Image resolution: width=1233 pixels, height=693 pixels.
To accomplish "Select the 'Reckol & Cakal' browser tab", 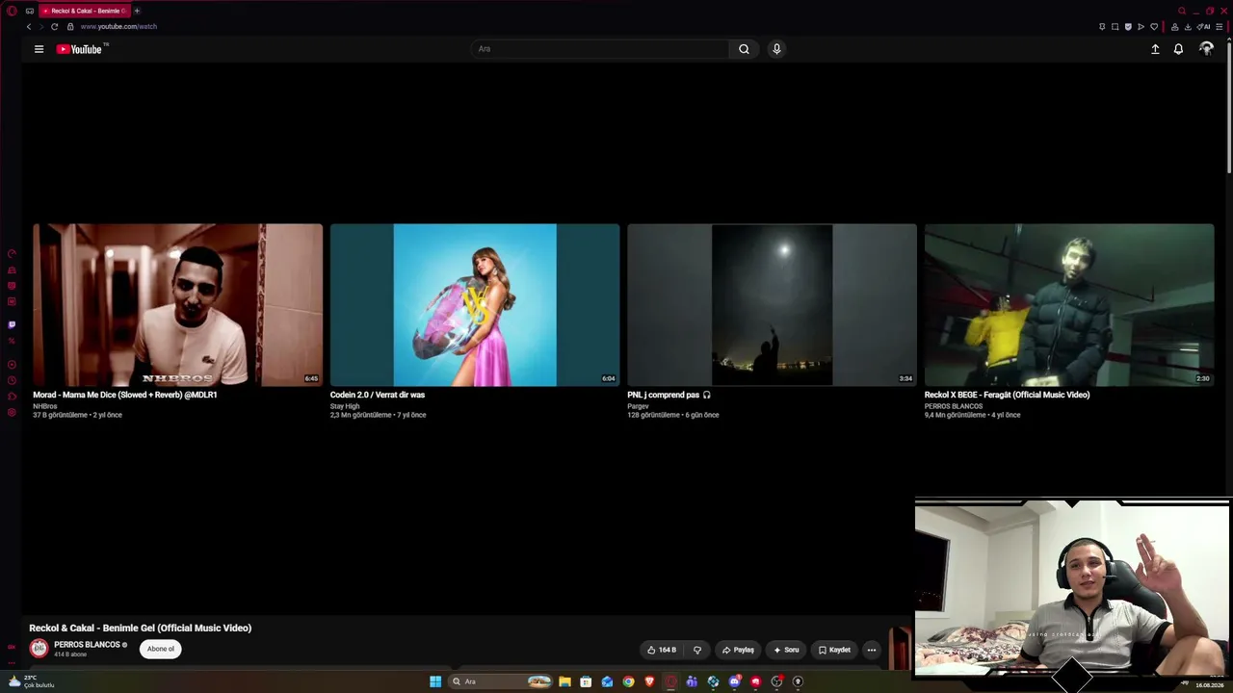I will pyautogui.click(x=85, y=11).
